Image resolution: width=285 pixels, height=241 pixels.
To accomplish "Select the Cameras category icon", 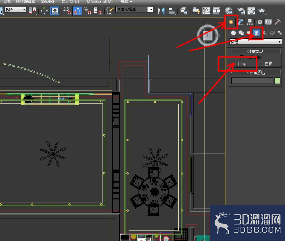I will (256, 33).
